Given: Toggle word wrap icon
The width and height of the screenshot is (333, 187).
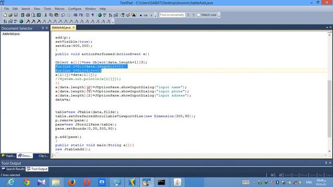Looking at the screenshot, I should coord(87,15).
